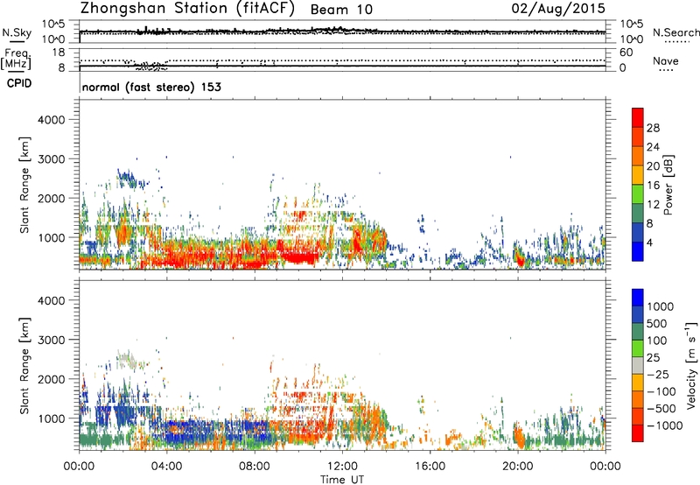Click the date '02/Aug/2015'
The height and width of the screenshot is (485, 700).
pos(558,9)
